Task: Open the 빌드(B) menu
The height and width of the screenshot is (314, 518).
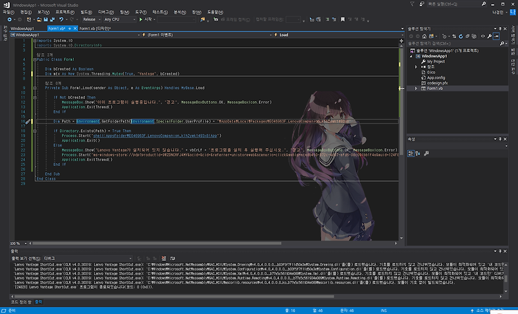Action: [x=86, y=12]
